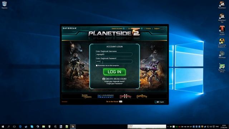Click the orange link at the launcher's bottom-left
The width and height of the screenshot is (229, 129).
click(x=64, y=102)
